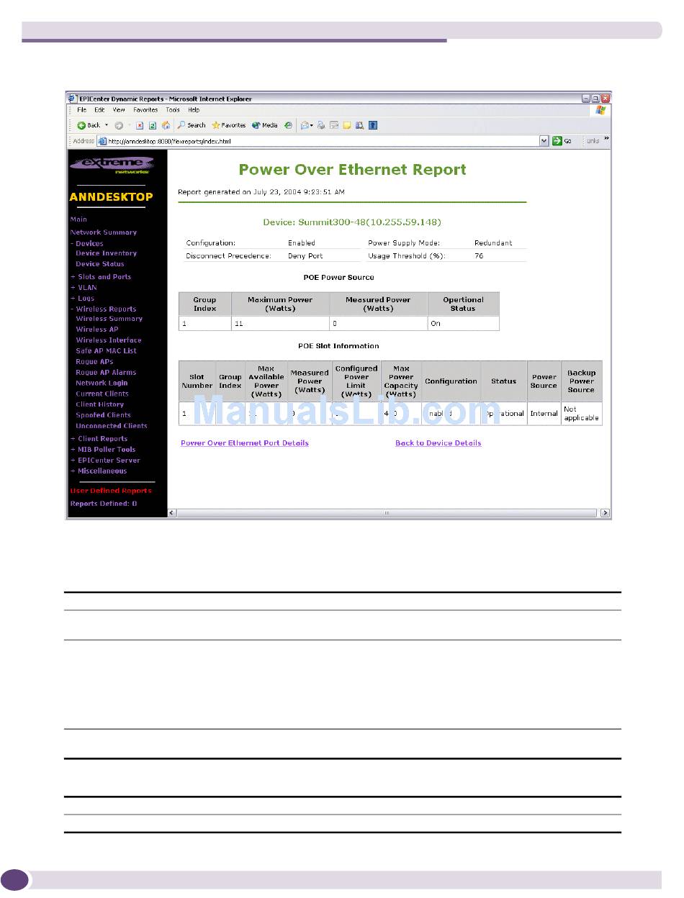684x898 pixels.
Task: Open Wireless Interface report
Action: point(109,340)
